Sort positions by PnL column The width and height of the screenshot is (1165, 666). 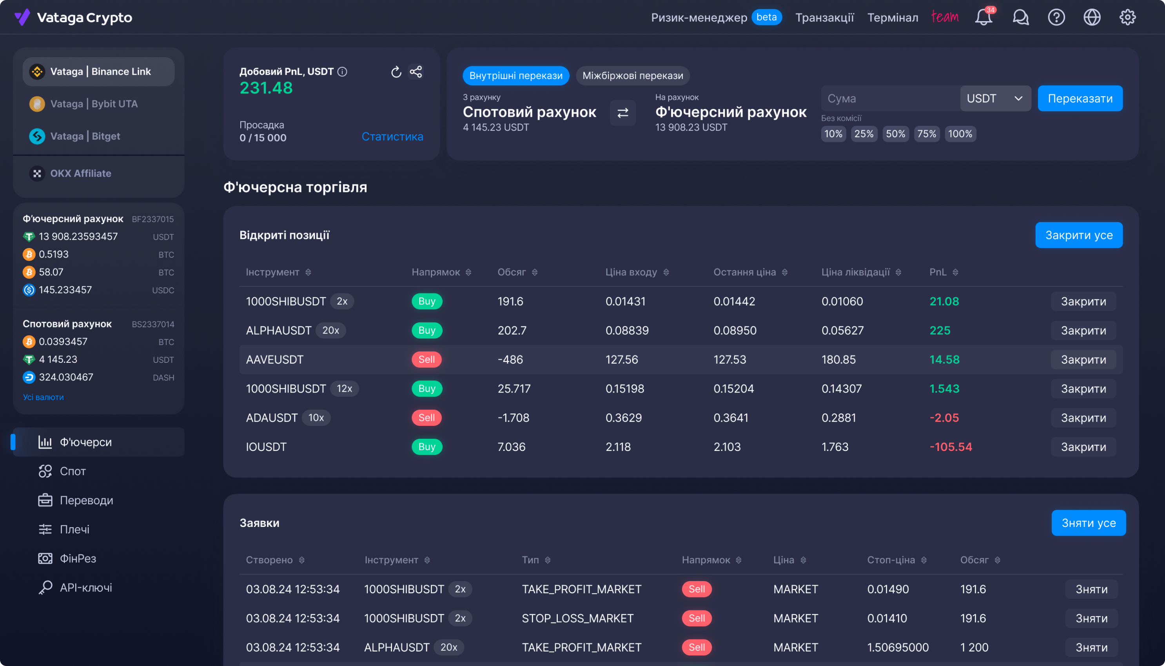[x=944, y=272]
